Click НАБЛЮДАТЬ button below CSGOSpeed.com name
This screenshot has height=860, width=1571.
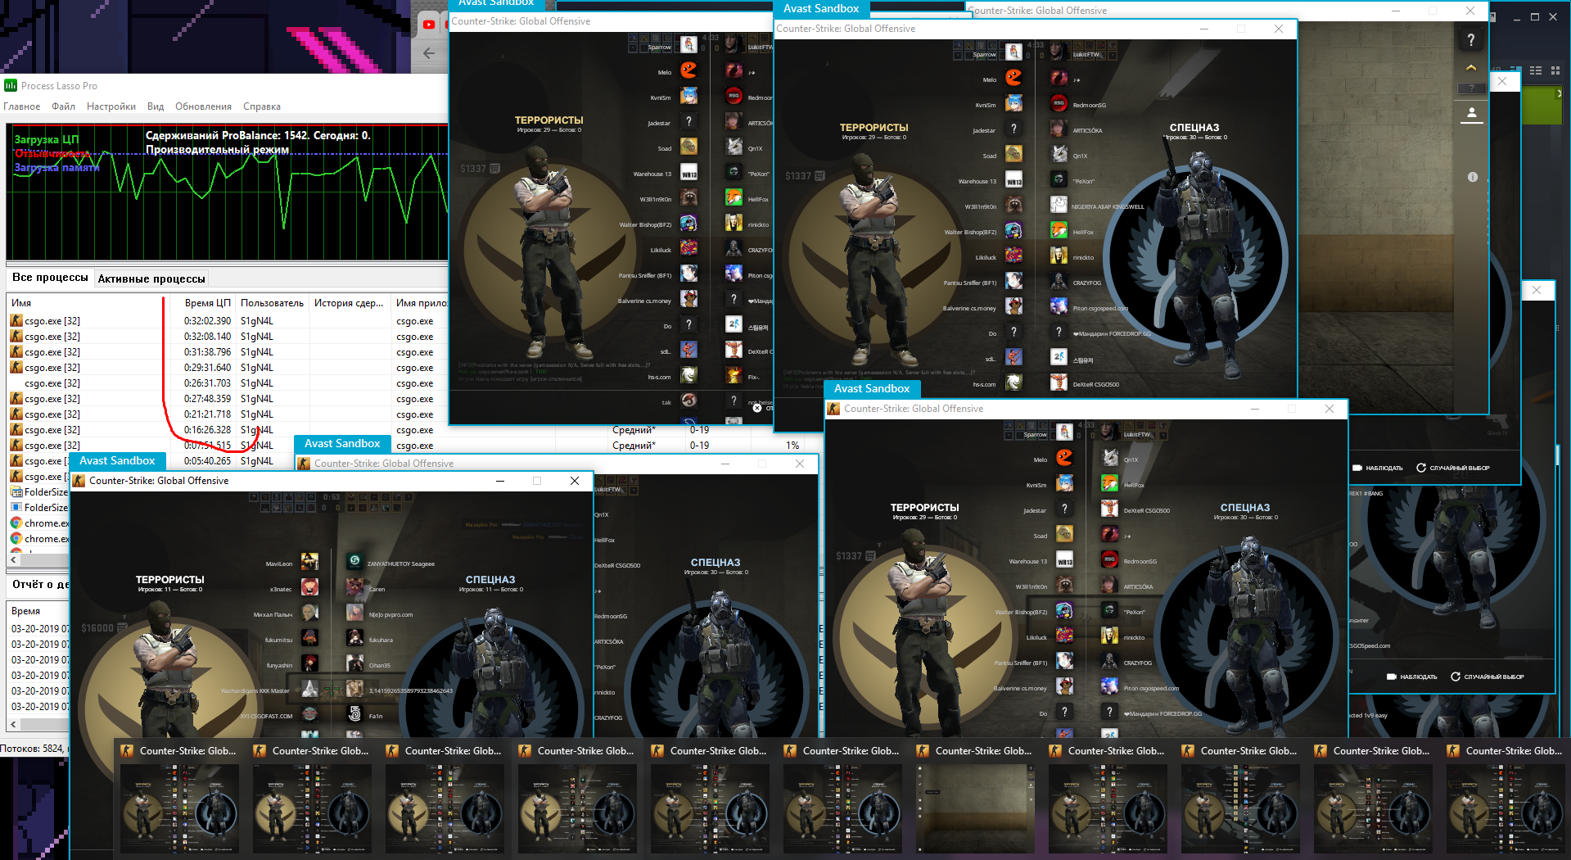coord(1413,677)
